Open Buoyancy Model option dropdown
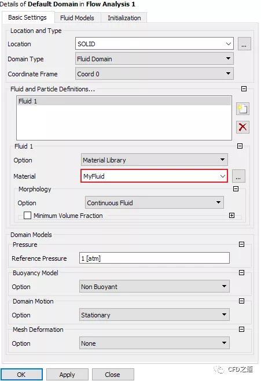The image size is (261, 381). [154, 287]
